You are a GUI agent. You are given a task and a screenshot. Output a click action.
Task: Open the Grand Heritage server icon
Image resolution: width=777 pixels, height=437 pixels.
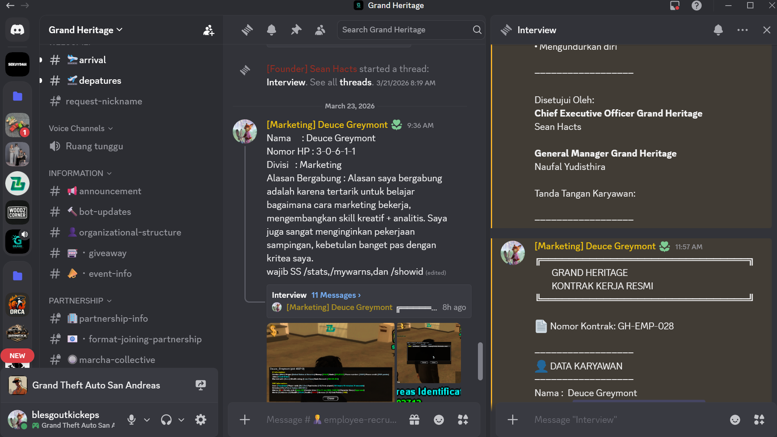coord(17,242)
